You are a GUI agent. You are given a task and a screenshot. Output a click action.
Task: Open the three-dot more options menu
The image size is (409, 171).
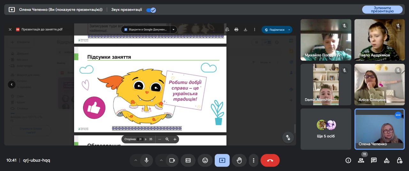253,160
